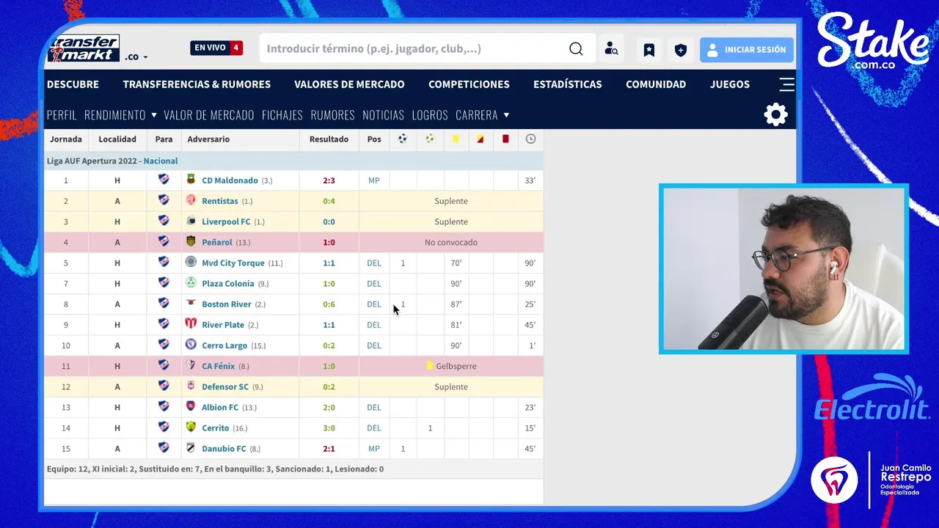Switch to the Rumores tab

pyautogui.click(x=332, y=115)
